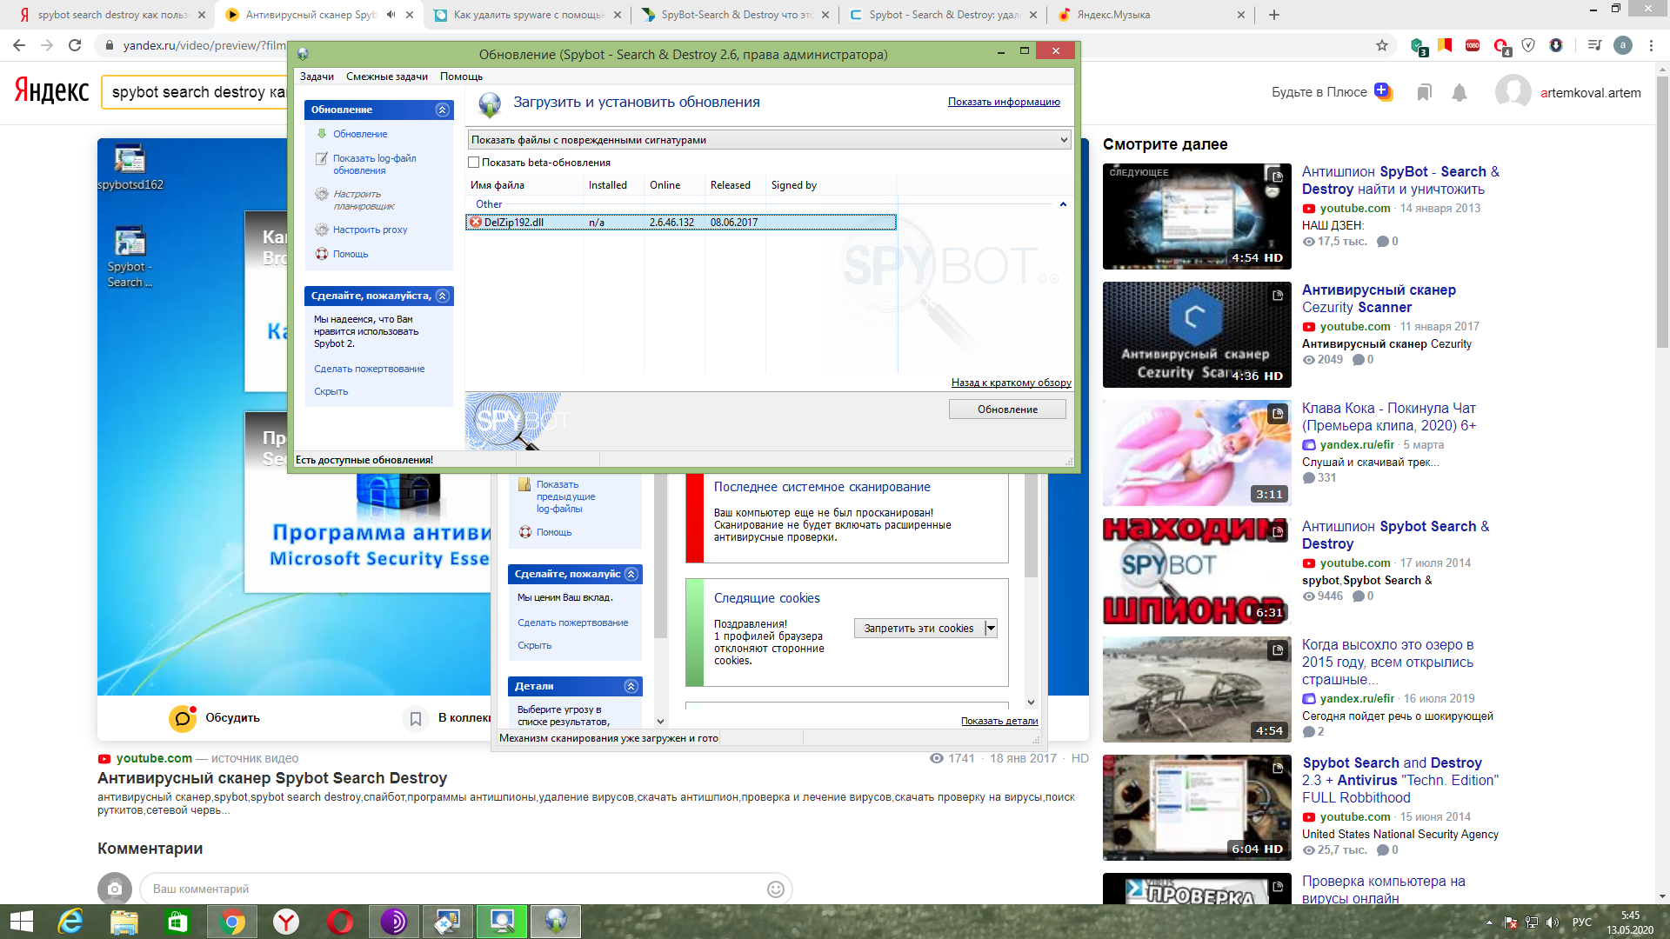
Task: Open Настроить proxy in update window
Action: [370, 230]
